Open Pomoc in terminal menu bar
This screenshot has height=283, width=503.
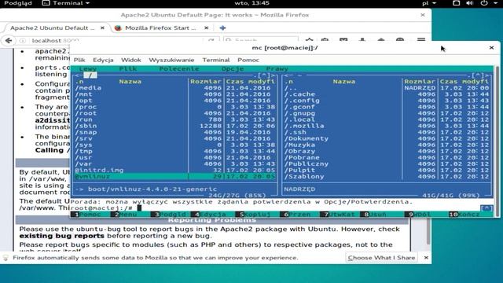click(x=248, y=60)
